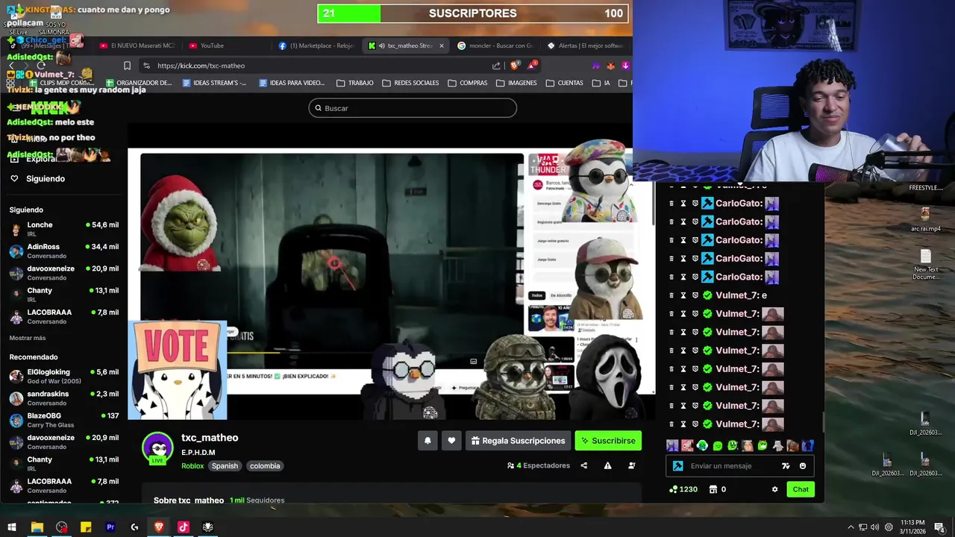Click the report warning triangle icon
The width and height of the screenshot is (955, 537).
tap(608, 465)
